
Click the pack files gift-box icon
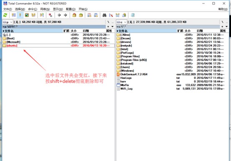pos(74,15)
